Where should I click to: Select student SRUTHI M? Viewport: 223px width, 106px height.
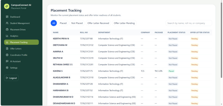[58, 58]
